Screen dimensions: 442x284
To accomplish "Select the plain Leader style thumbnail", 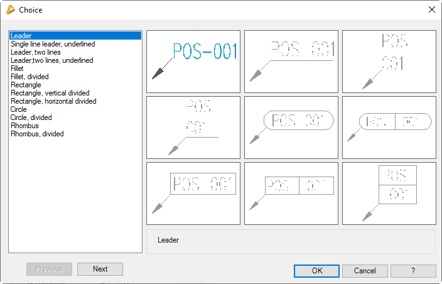I will [193, 62].
